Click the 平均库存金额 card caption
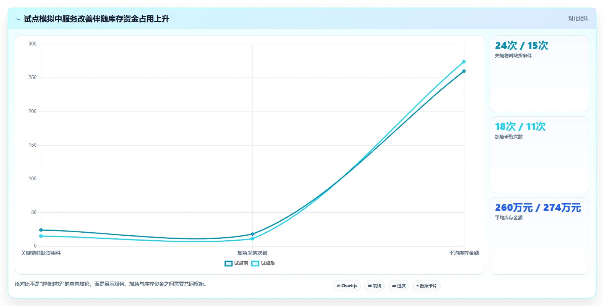Screen dimensions: 604x306 coord(509,218)
